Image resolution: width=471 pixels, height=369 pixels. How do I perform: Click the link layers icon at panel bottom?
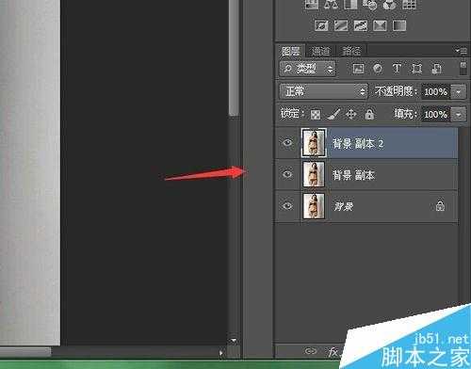point(310,351)
